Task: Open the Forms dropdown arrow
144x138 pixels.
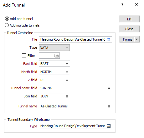Action: pyautogui.click(x=137, y=39)
